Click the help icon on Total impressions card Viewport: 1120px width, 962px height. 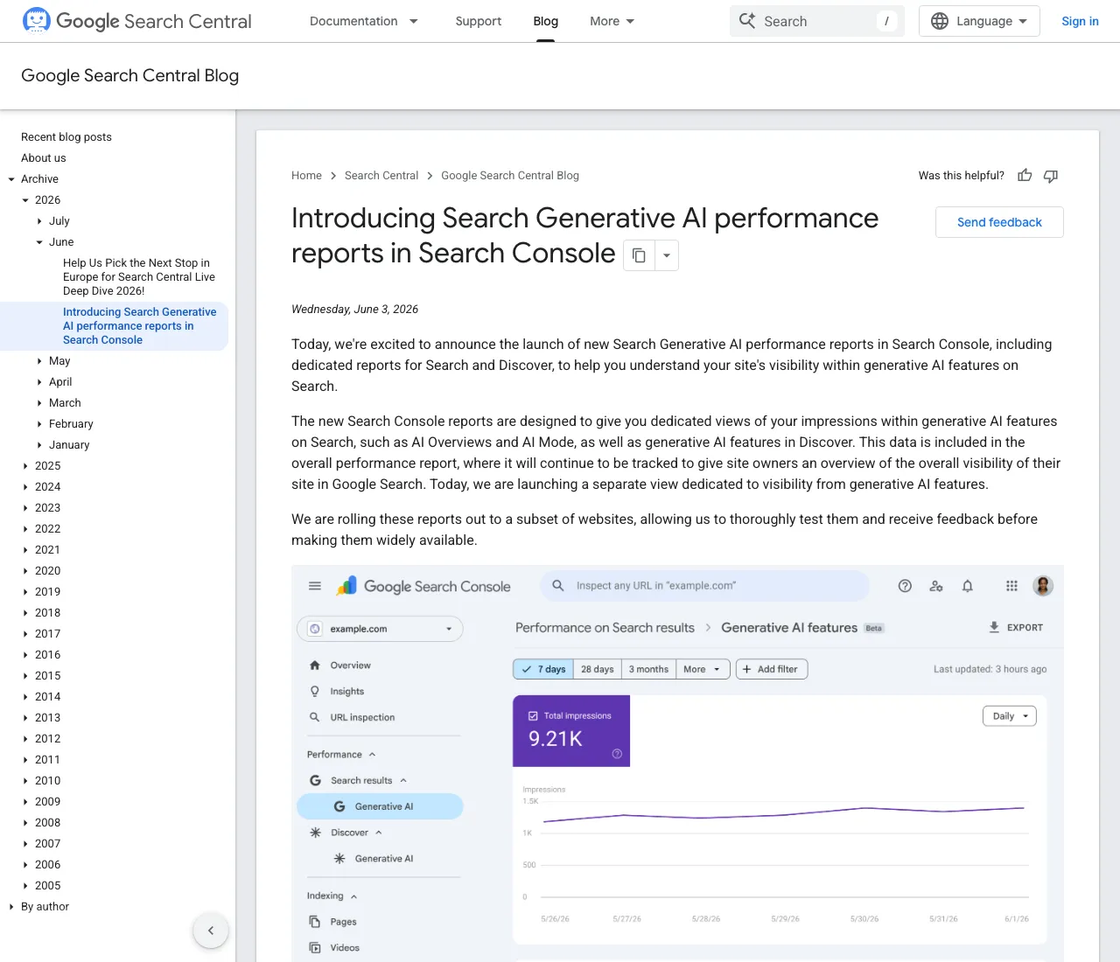[617, 754]
